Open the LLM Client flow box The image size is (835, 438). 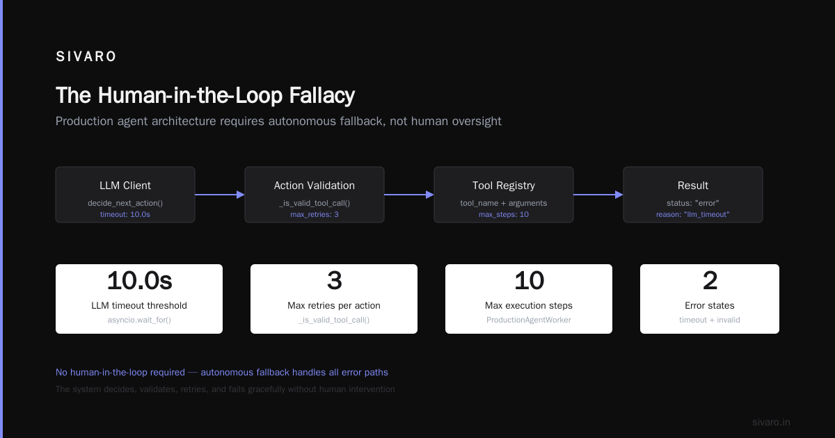[125, 195]
